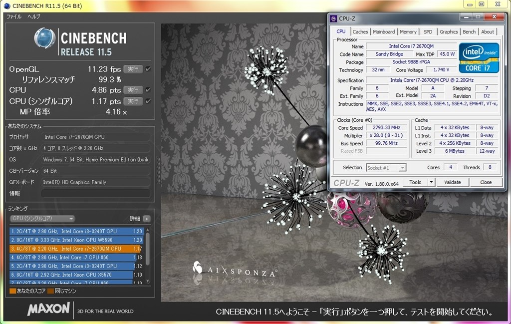Switch to the Caches tab in CPU-Z
Viewport: 511px width, 324px height.
360,31
